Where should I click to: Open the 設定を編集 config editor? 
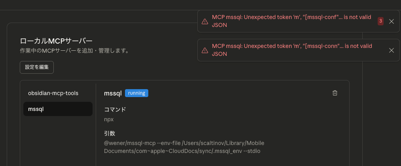click(x=37, y=67)
